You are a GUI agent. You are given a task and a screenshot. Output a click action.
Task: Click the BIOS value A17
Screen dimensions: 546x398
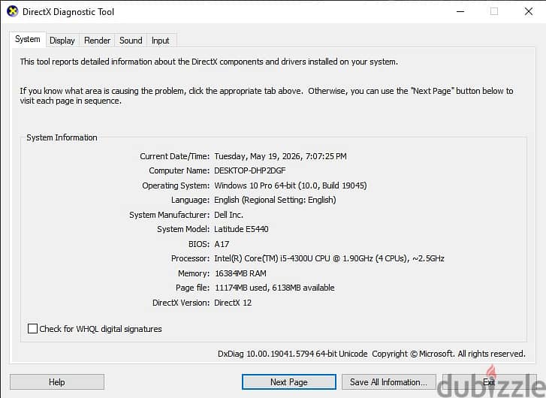pos(222,244)
